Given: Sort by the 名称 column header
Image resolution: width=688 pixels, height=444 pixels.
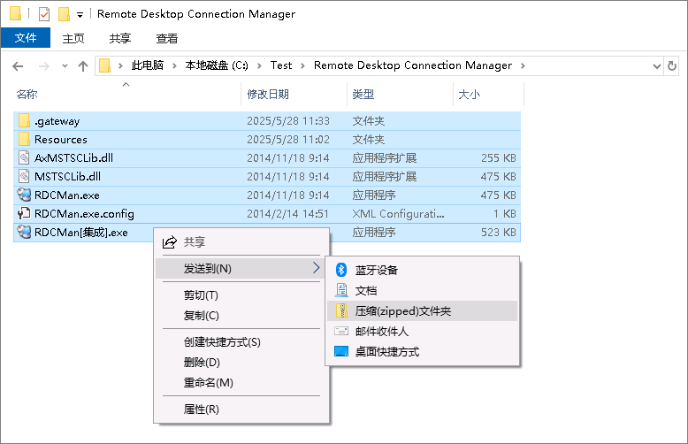Looking at the screenshot, I should pyautogui.click(x=126, y=94).
